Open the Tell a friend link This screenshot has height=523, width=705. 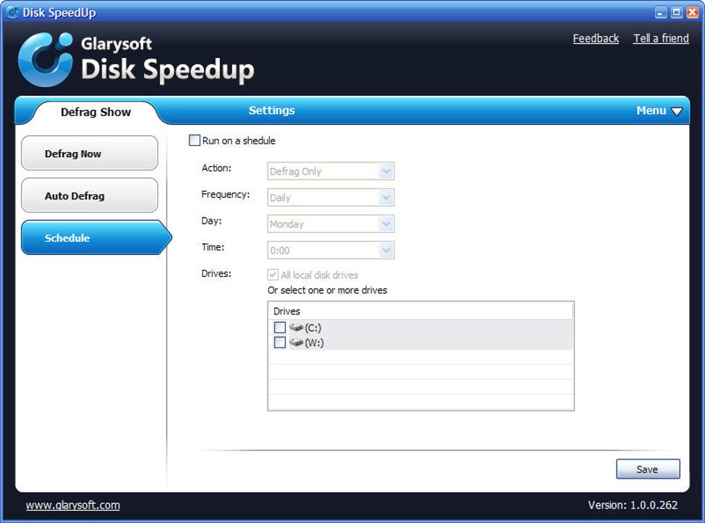pyautogui.click(x=661, y=39)
